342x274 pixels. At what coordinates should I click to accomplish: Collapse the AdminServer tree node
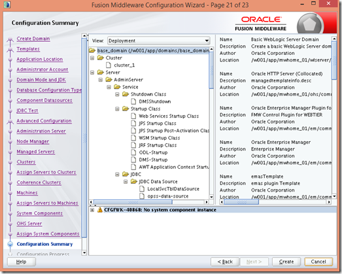101,80
